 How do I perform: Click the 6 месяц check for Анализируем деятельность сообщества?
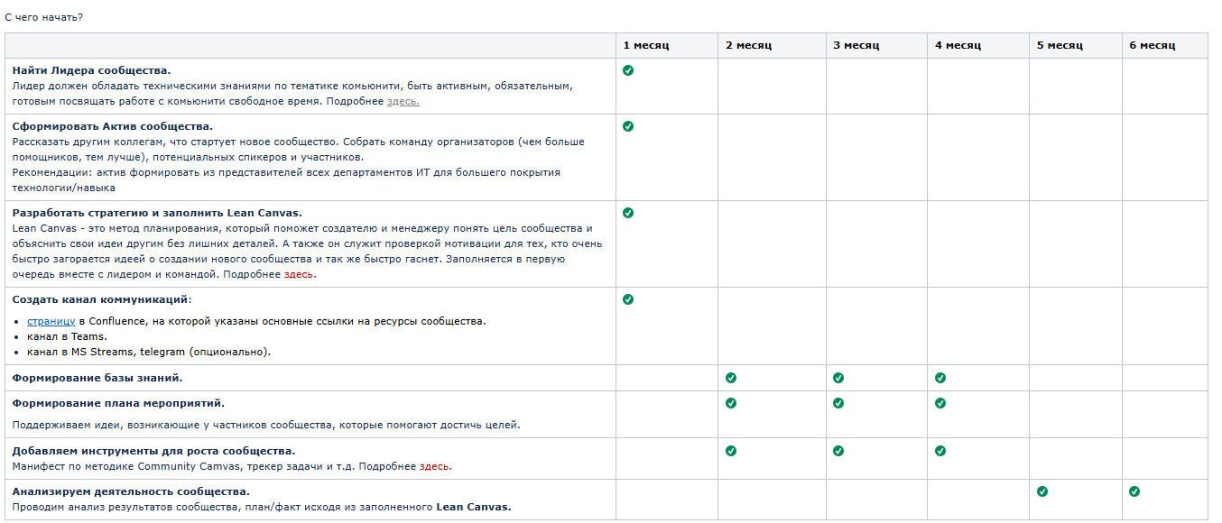1134,491
